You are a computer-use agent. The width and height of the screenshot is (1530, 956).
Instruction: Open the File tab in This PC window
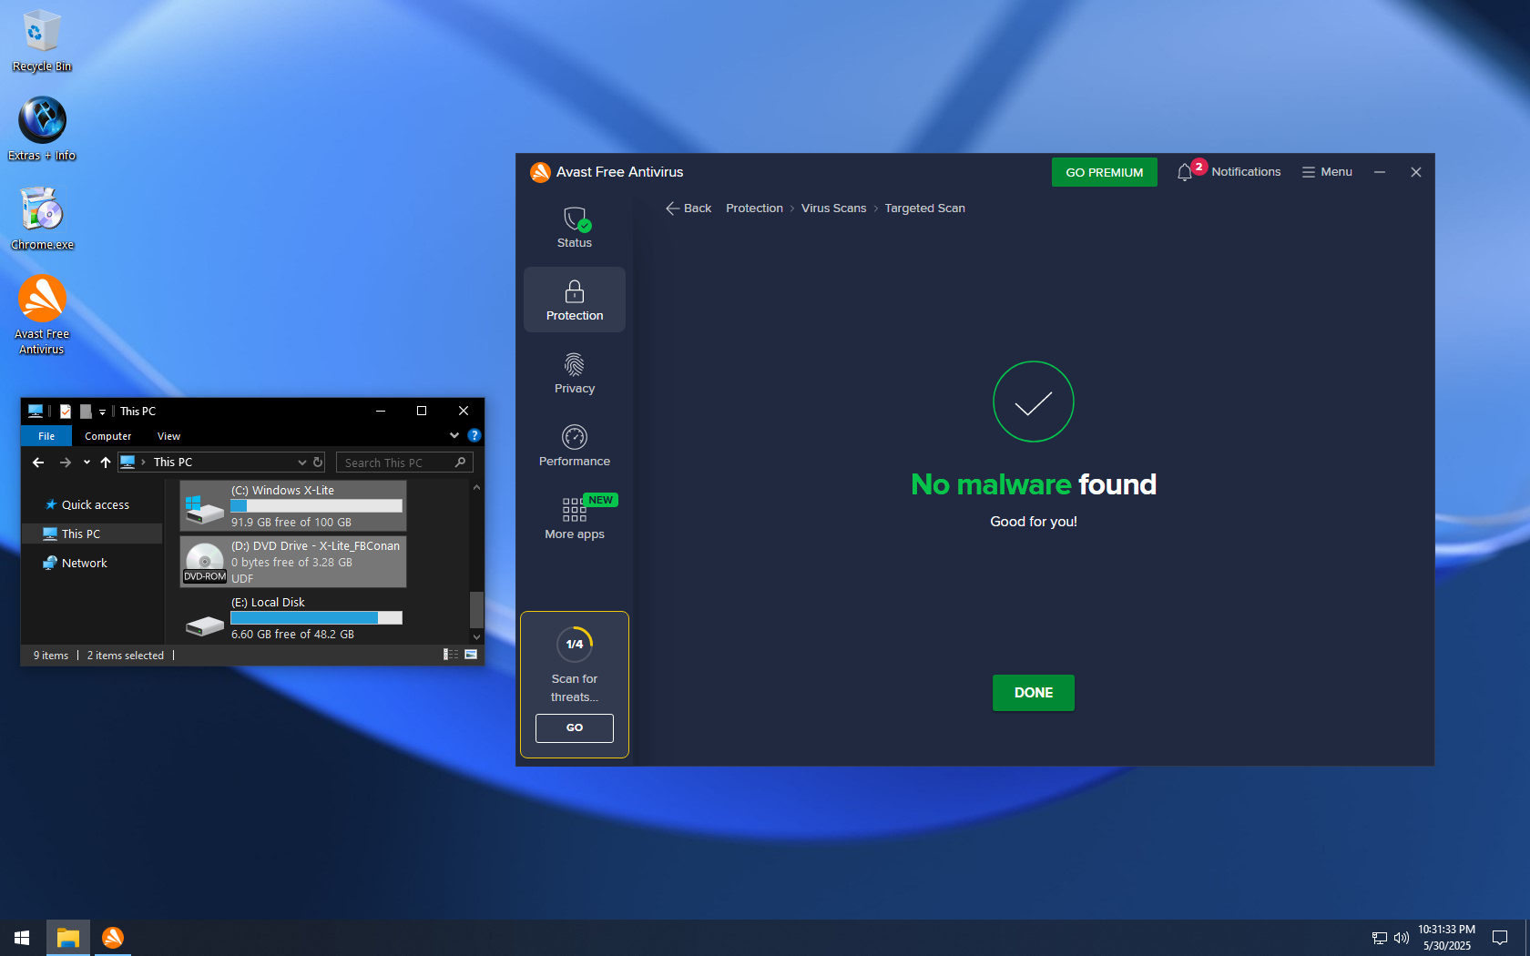click(x=46, y=436)
